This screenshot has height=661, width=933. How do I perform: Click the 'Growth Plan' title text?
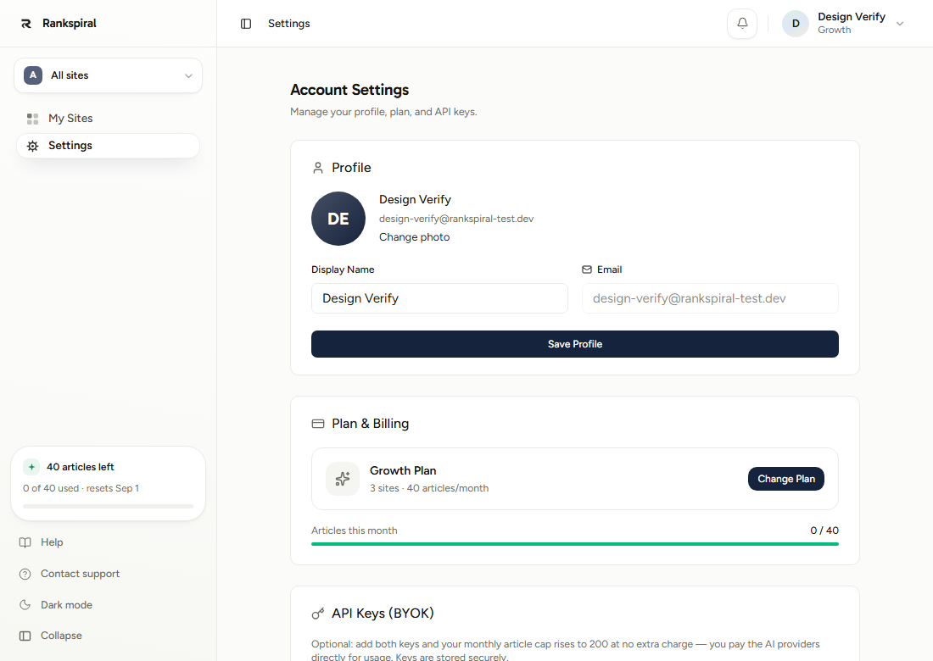click(403, 471)
